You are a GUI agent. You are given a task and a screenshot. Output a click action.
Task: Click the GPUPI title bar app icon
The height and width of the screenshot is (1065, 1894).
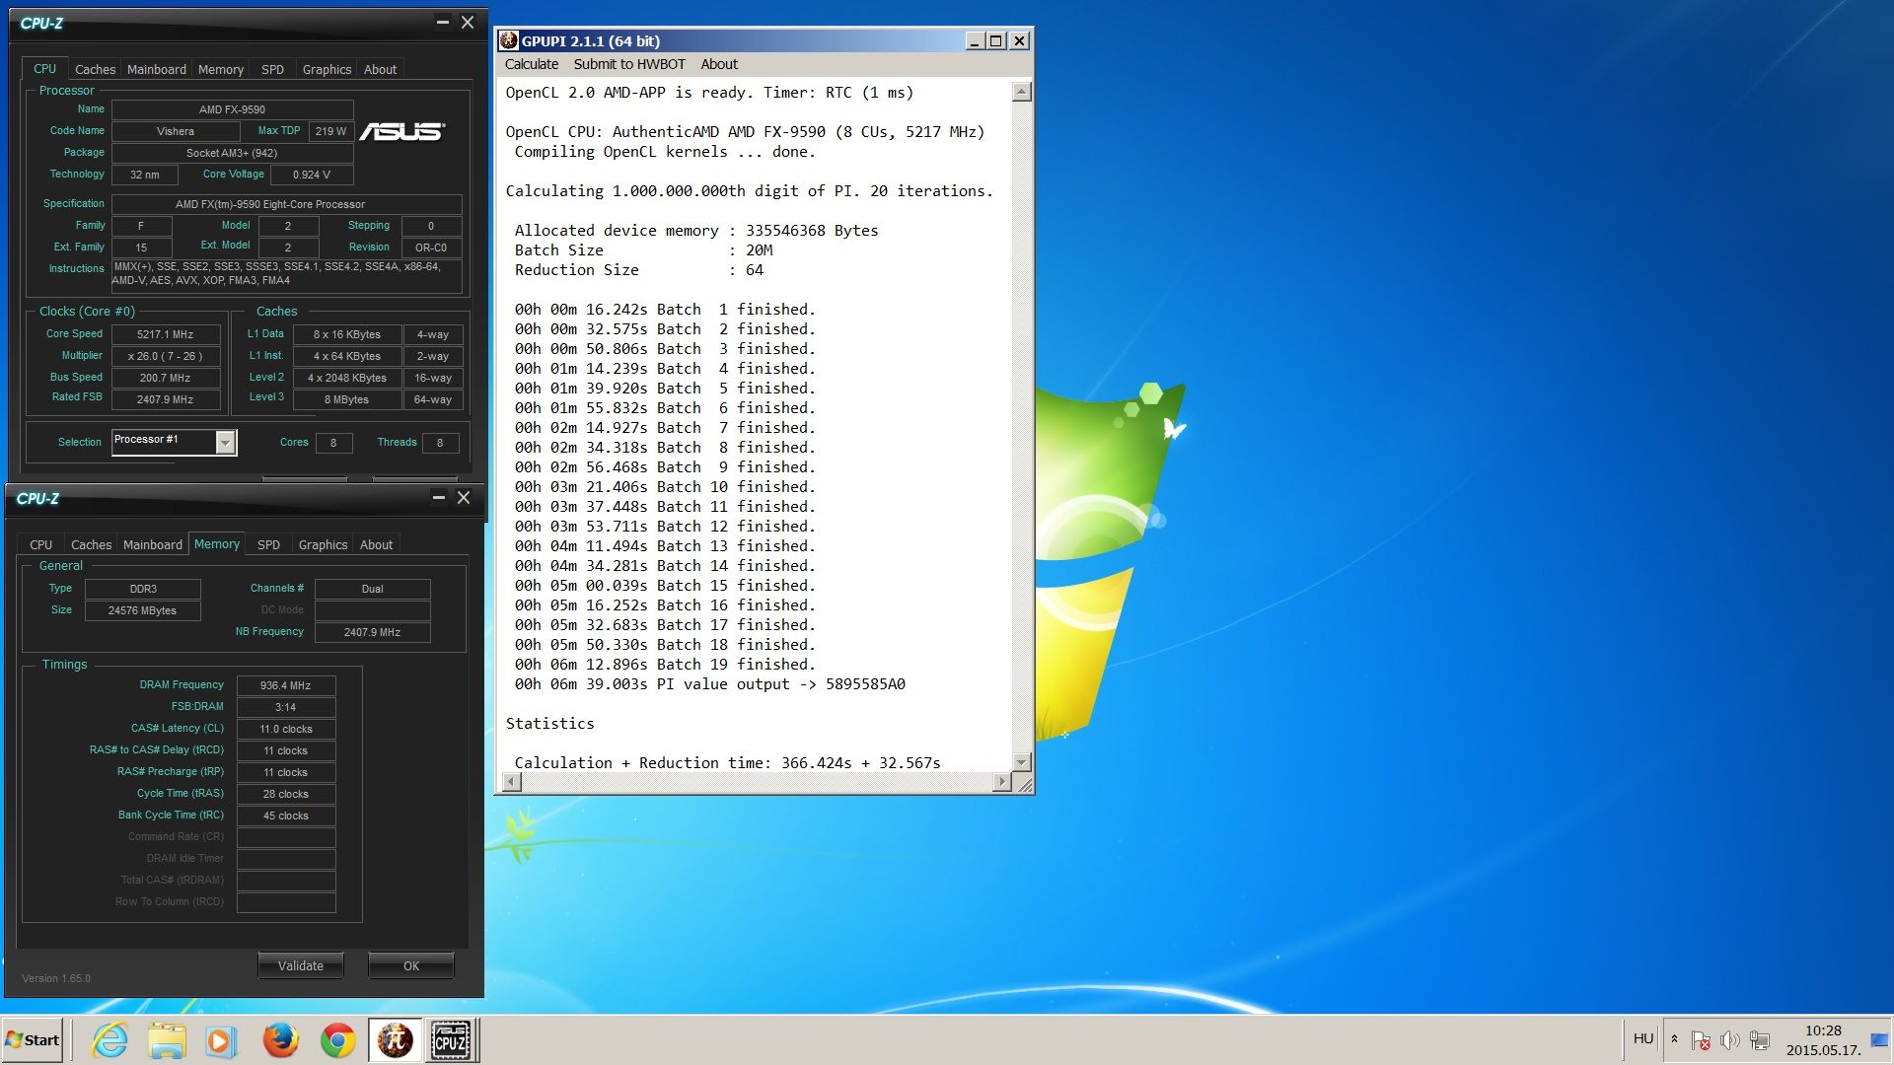point(508,40)
